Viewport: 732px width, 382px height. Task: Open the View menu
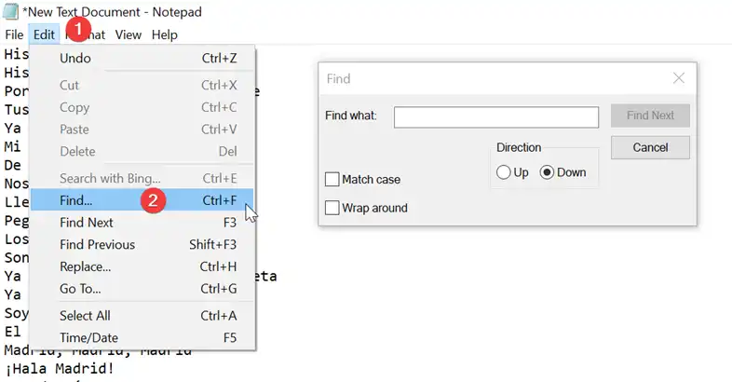point(129,34)
